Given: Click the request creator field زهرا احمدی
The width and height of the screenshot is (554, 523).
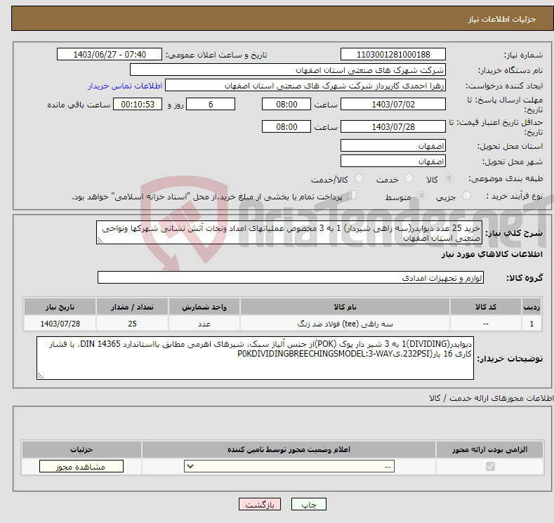Looking at the screenshot, I should pos(305,86).
